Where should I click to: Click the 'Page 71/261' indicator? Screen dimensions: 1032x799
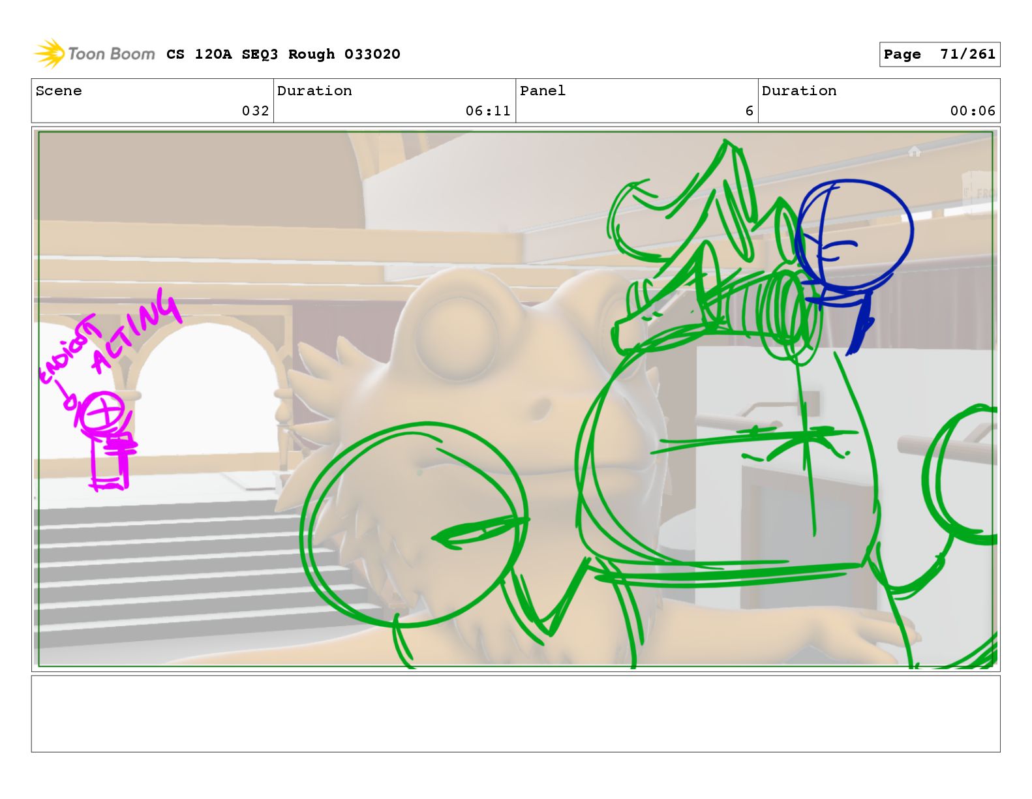[x=939, y=54]
